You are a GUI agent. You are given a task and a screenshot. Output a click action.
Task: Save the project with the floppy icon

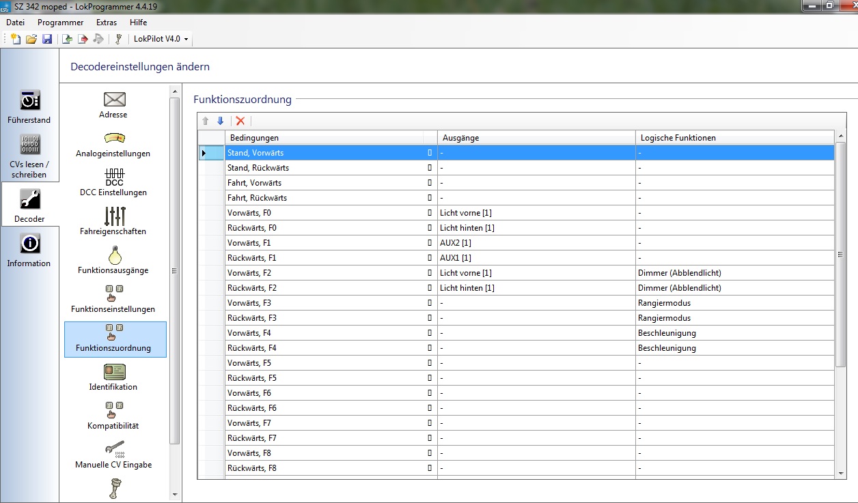point(47,39)
